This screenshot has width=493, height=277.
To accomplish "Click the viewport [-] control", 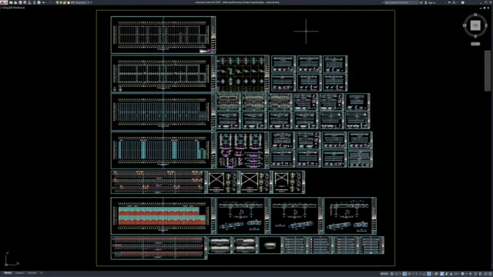I will click(2, 8).
